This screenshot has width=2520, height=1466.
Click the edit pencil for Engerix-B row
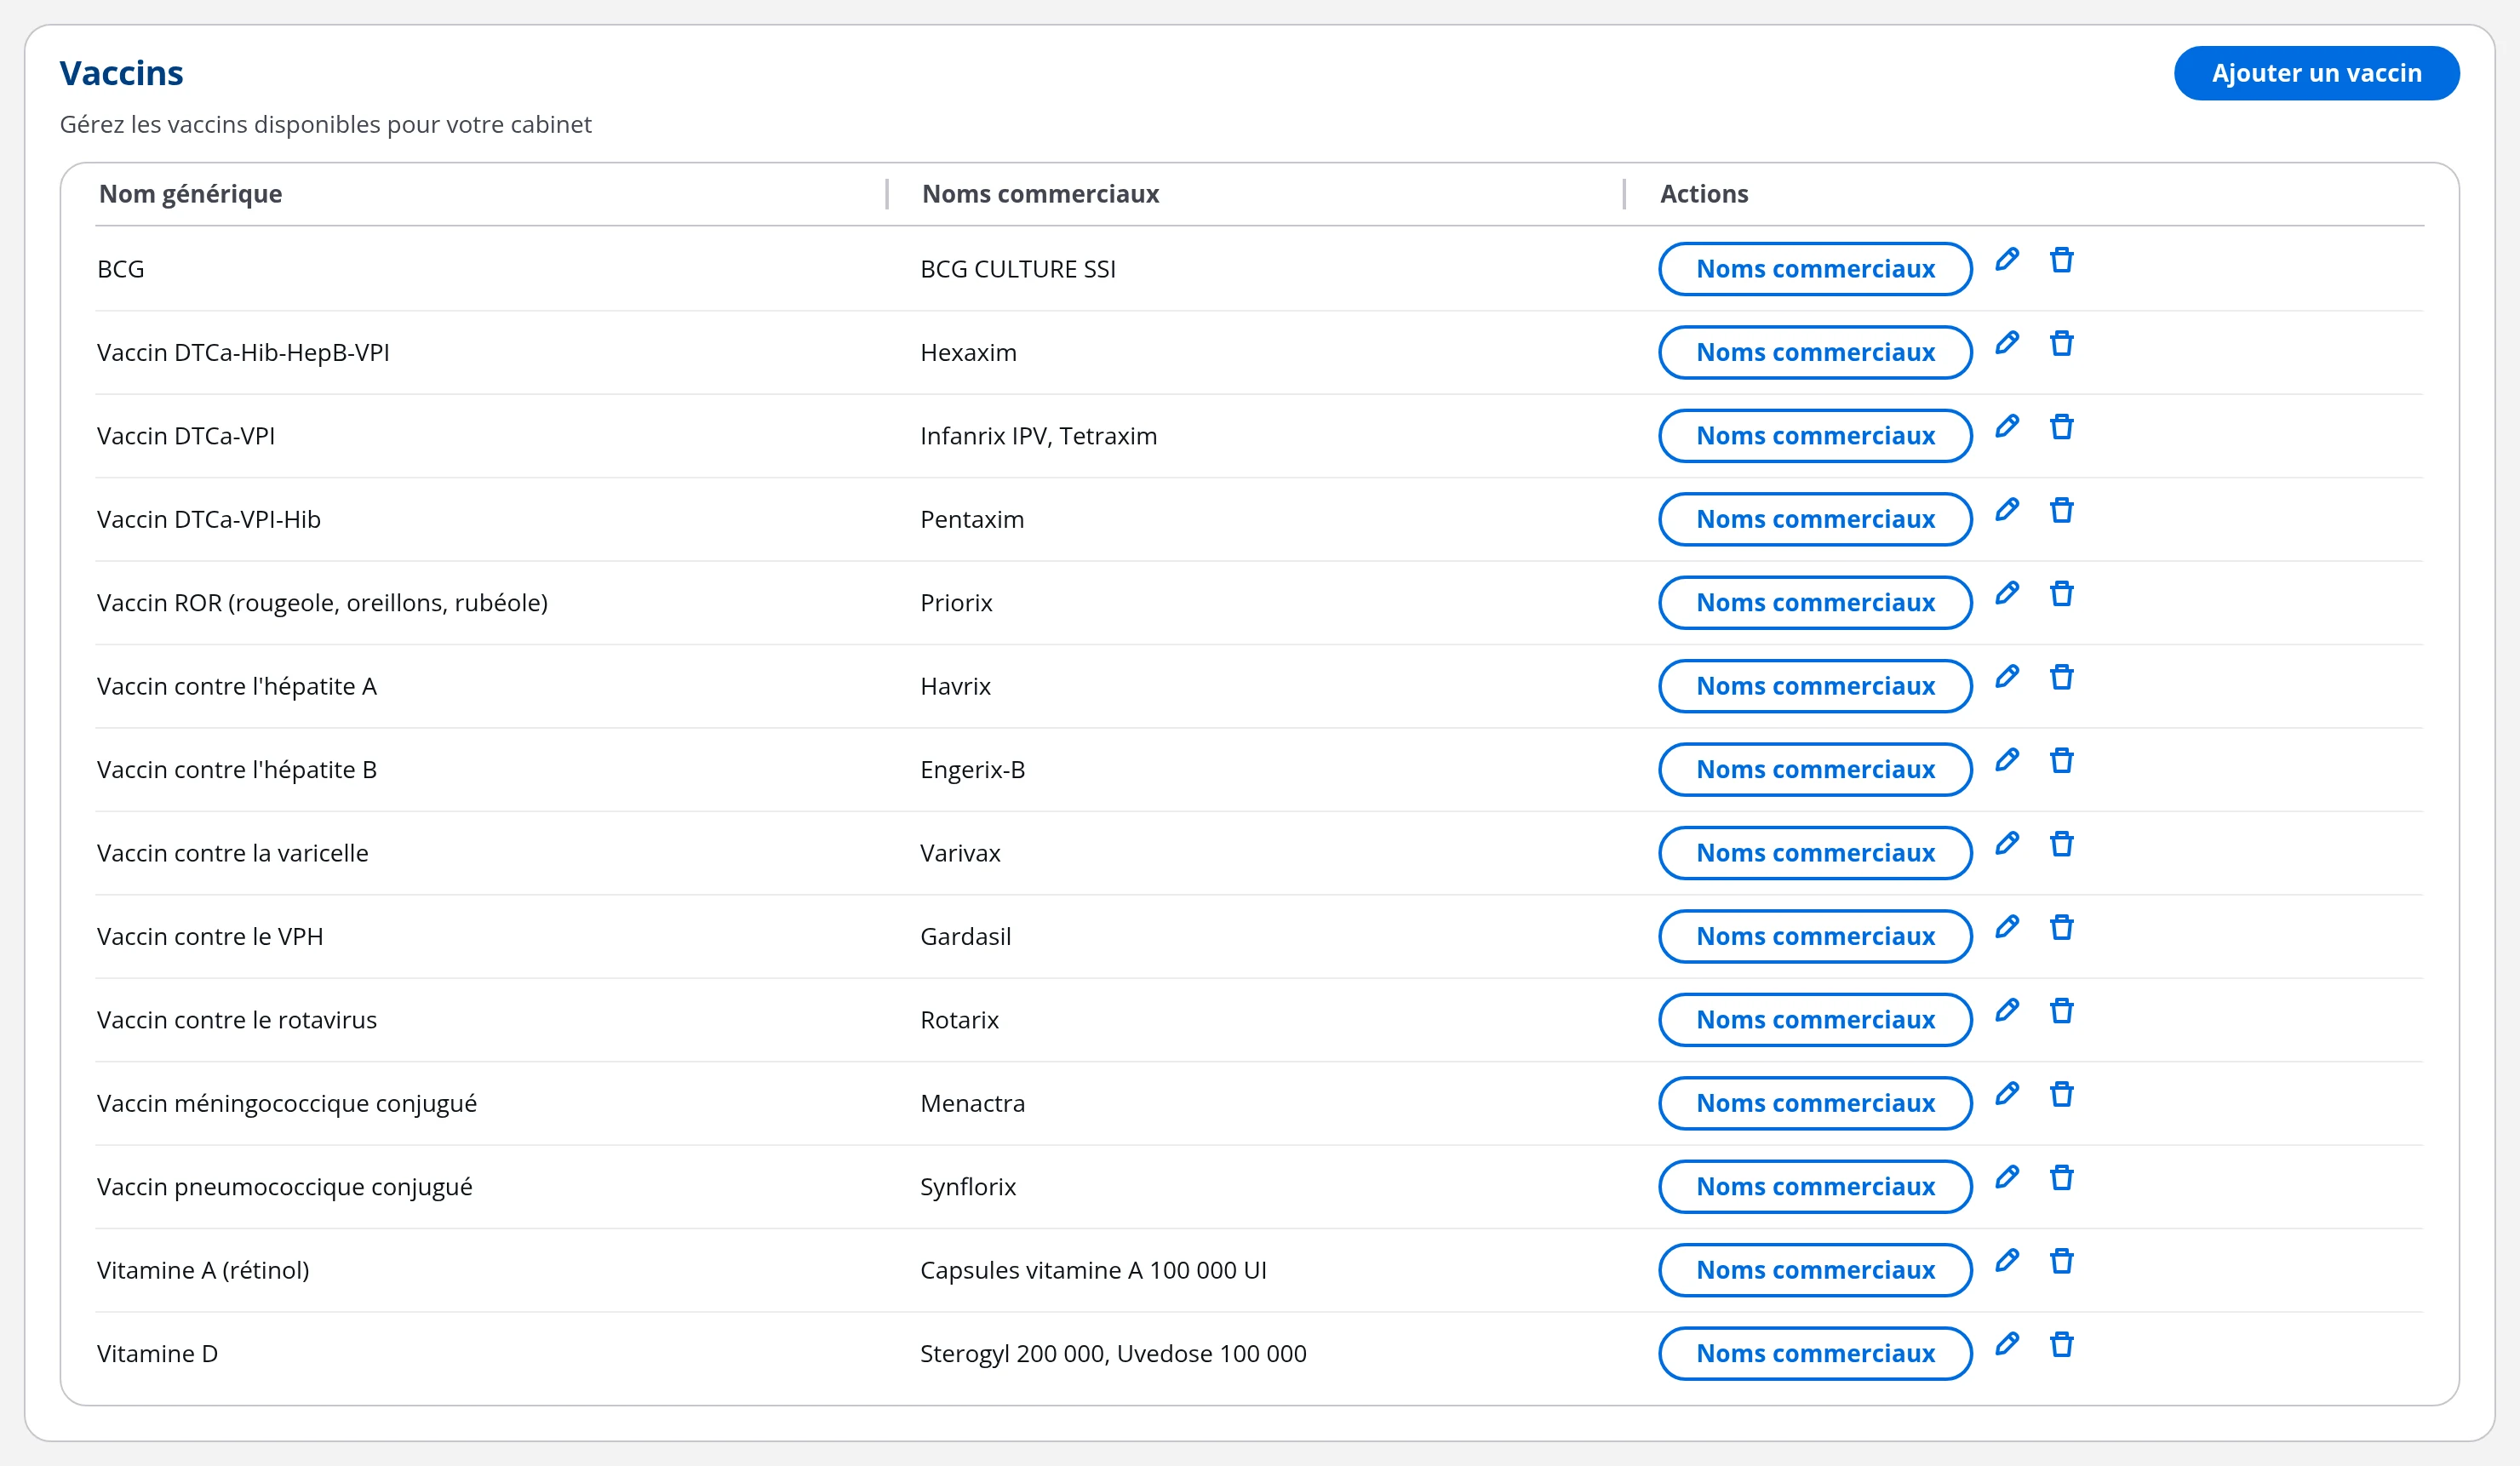pos(2006,761)
